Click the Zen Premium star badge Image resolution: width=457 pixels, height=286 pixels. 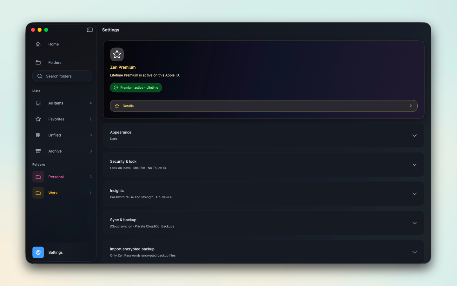point(117,54)
